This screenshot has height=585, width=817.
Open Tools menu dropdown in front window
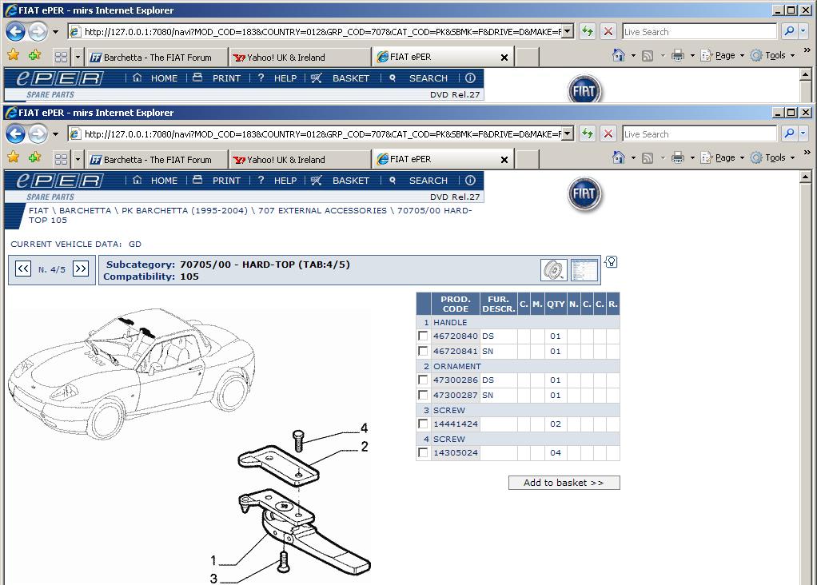click(x=792, y=158)
